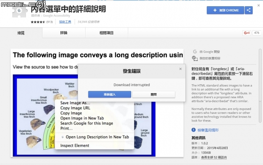Screen dimensions: 263x165
Task: Click the share icon button
Action: point(249,10)
